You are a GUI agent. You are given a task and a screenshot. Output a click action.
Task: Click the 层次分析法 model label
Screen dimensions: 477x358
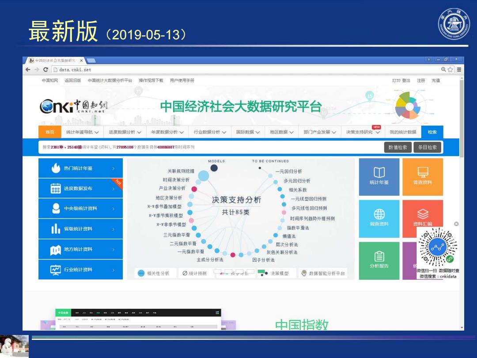click(287, 244)
